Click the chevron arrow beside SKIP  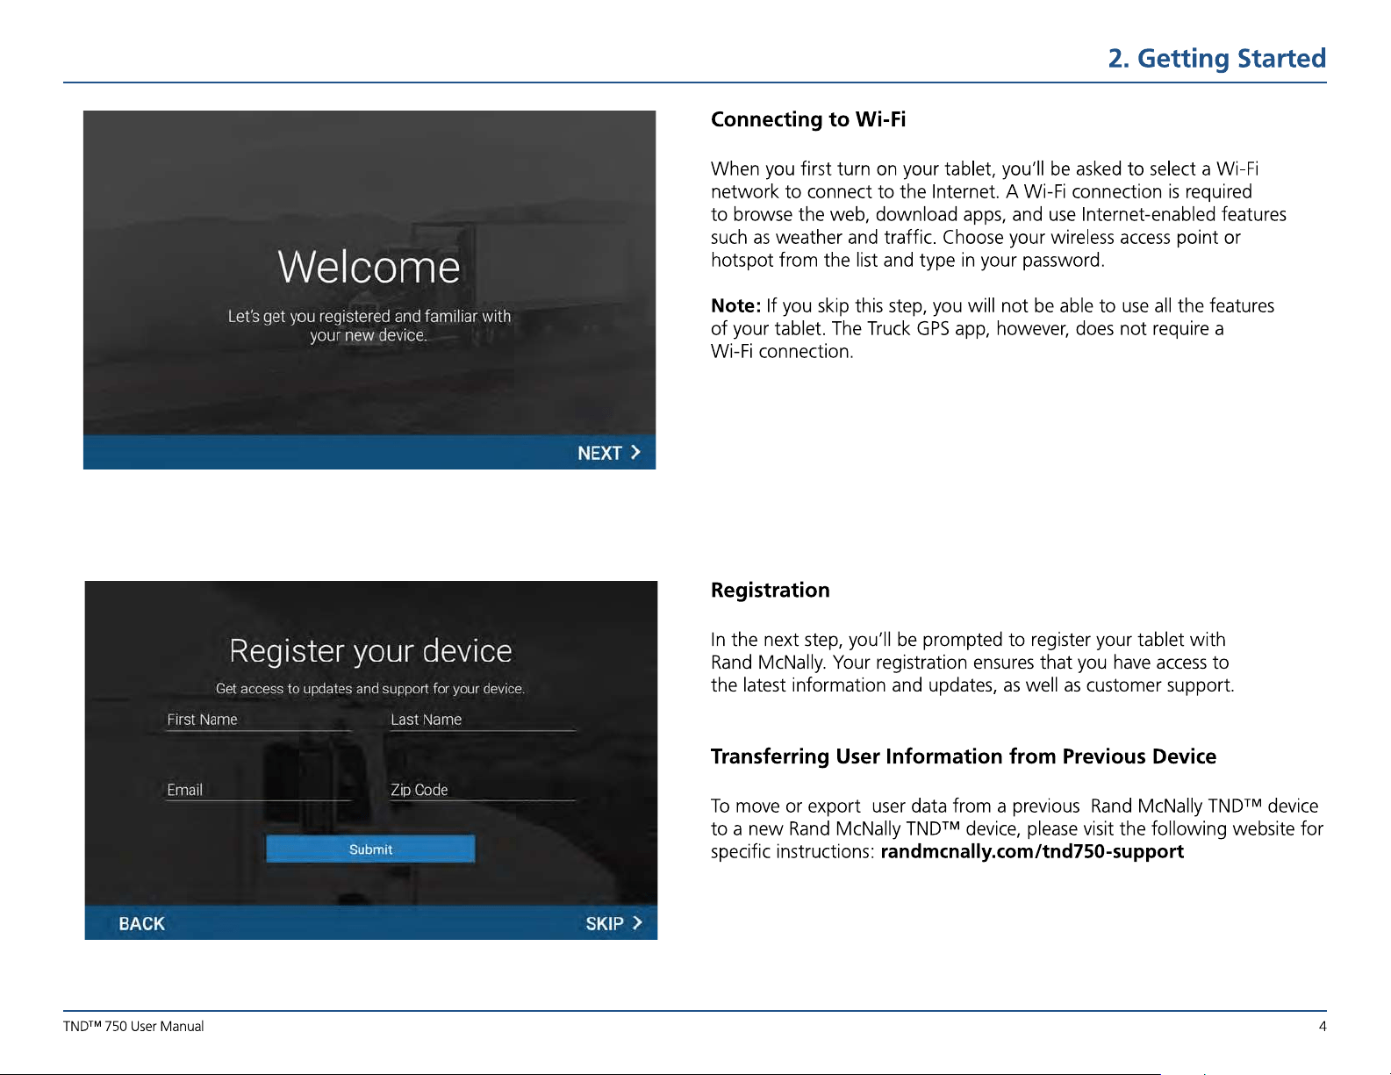pyautogui.click(x=637, y=923)
